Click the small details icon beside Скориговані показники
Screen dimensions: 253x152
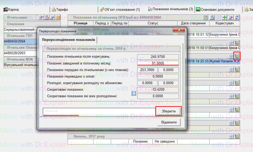point(134,93)
